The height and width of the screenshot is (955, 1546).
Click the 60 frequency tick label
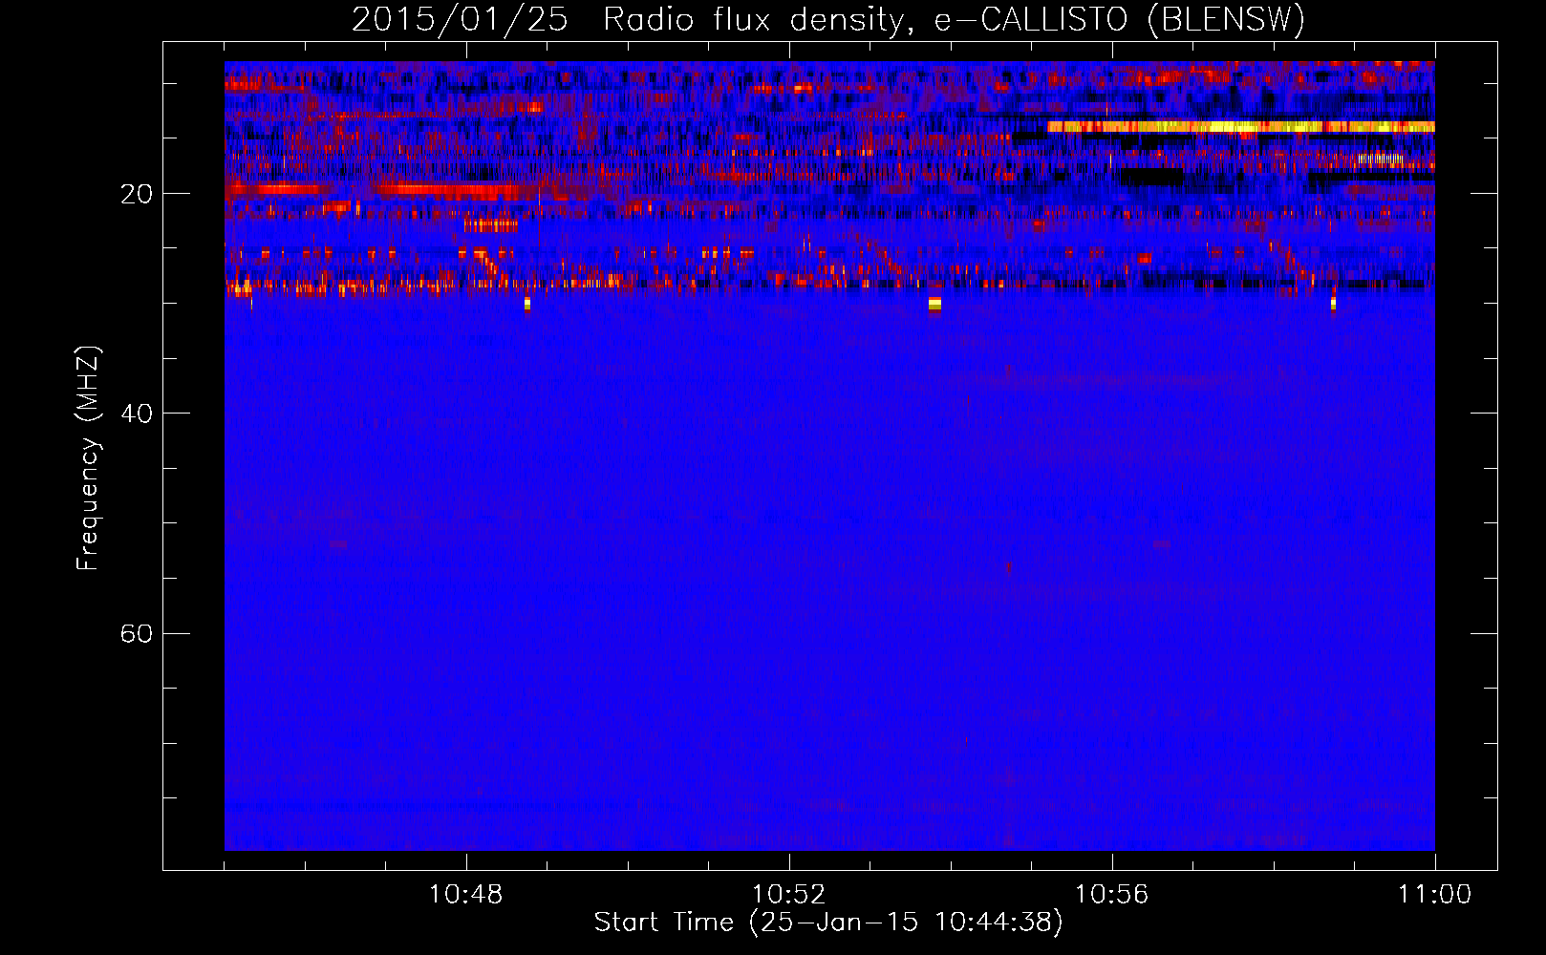pyautogui.click(x=137, y=633)
